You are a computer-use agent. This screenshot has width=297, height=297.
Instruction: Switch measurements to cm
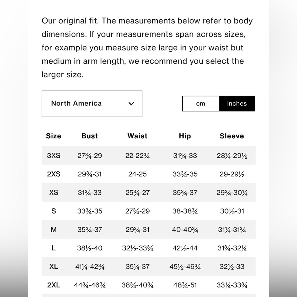(200, 104)
